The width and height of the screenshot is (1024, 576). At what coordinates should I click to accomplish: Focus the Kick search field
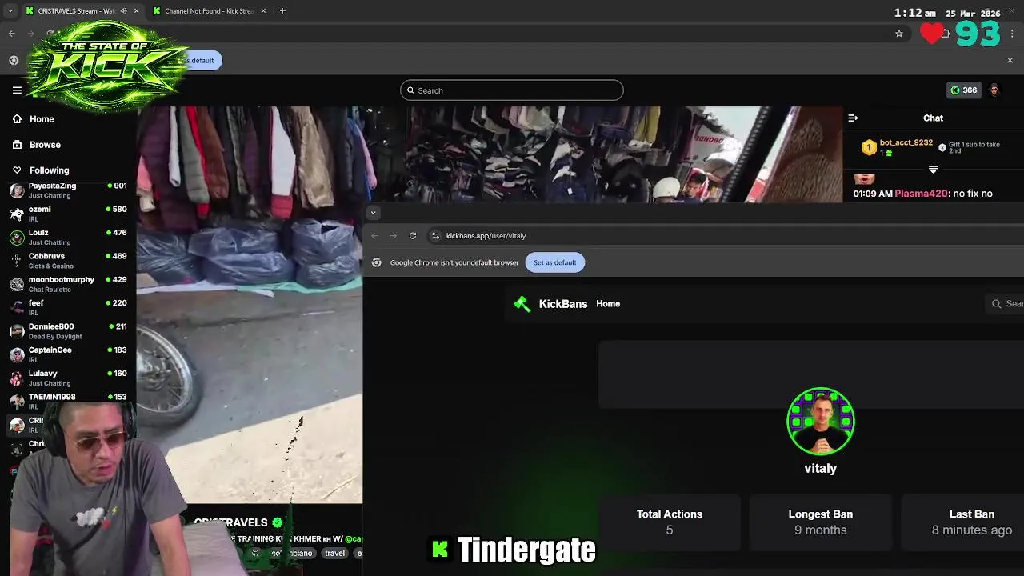point(512,90)
